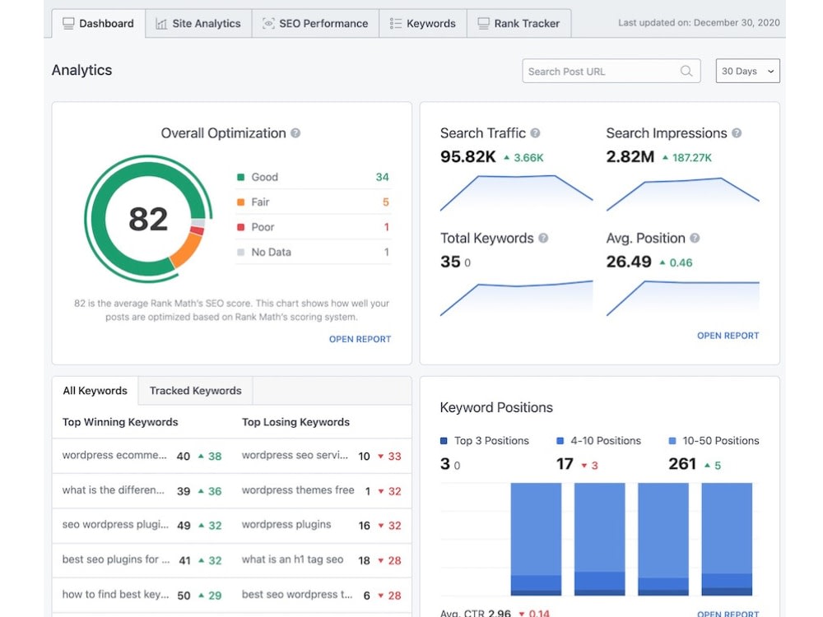
Task: Click the Site Analytics chart icon
Action: [x=161, y=24]
